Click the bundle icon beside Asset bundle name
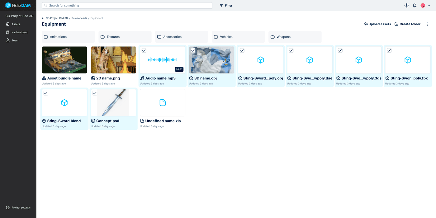This screenshot has width=436, height=218. [x=44, y=78]
